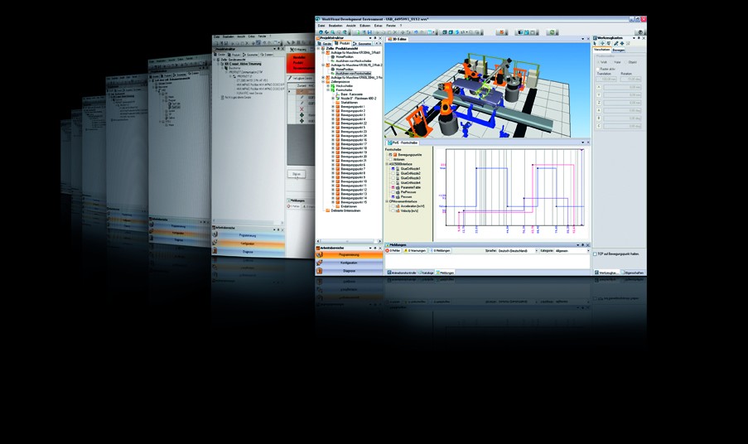Collapse the CPMovementInterface group in PixS
Viewport: 748px width, 444px height.
click(387, 201)
